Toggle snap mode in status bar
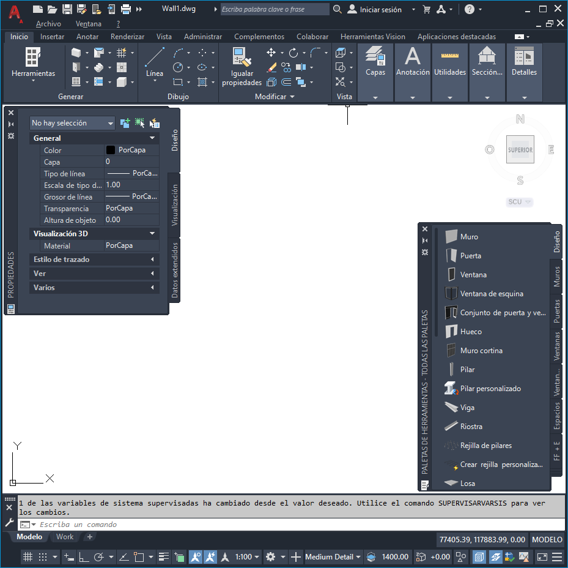 pyautogui.click(x=43, y=557)
